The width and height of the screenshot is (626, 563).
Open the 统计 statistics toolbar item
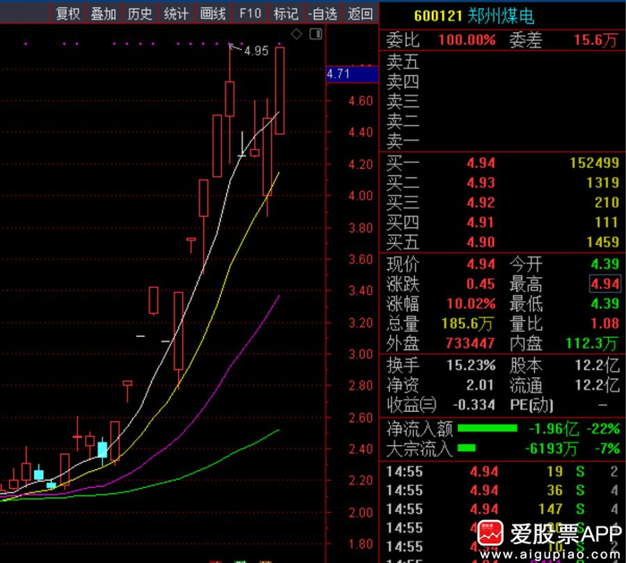[x=176, y=13]
